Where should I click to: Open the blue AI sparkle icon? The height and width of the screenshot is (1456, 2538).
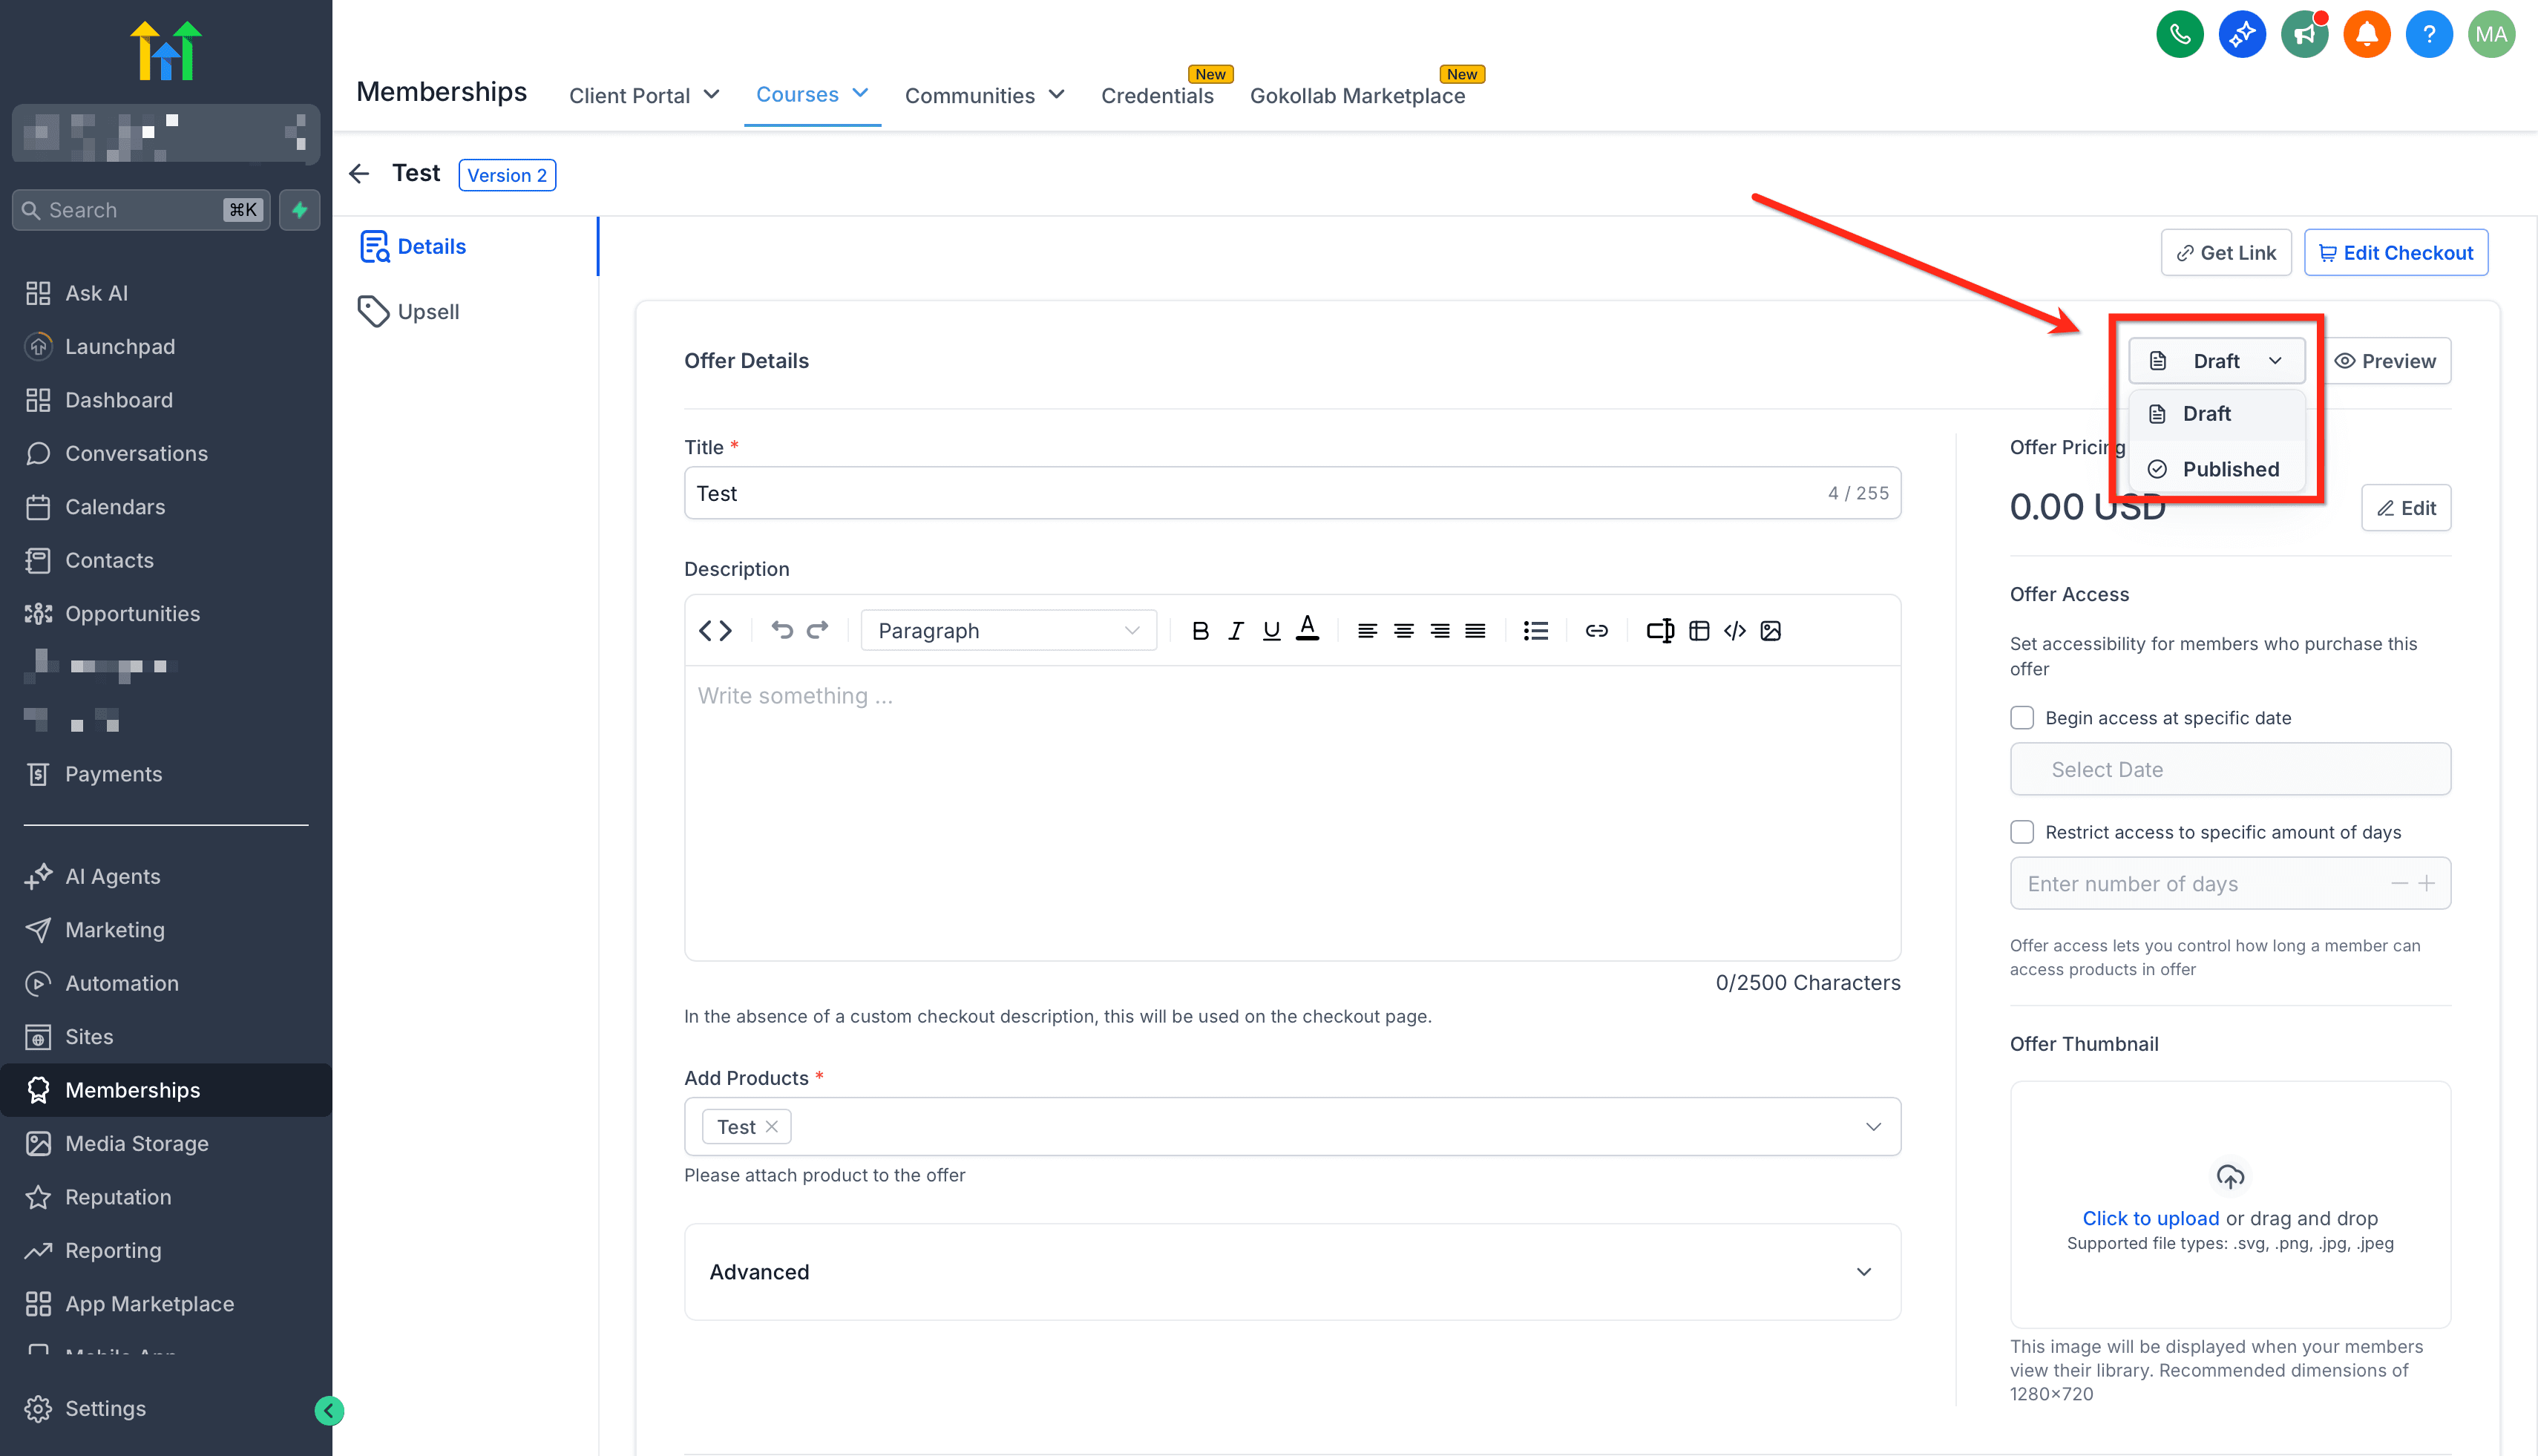(x=2242, y=35)
